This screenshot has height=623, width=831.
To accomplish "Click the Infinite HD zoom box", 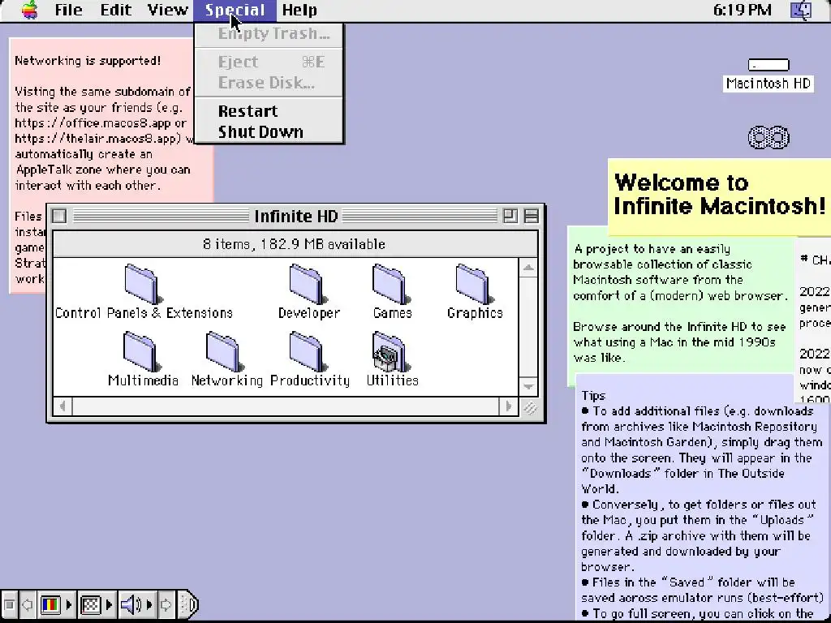I will pos(510,216).
